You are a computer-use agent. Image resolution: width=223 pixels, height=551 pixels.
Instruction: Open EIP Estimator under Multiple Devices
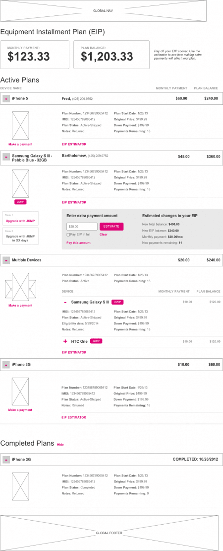point(74,352)
